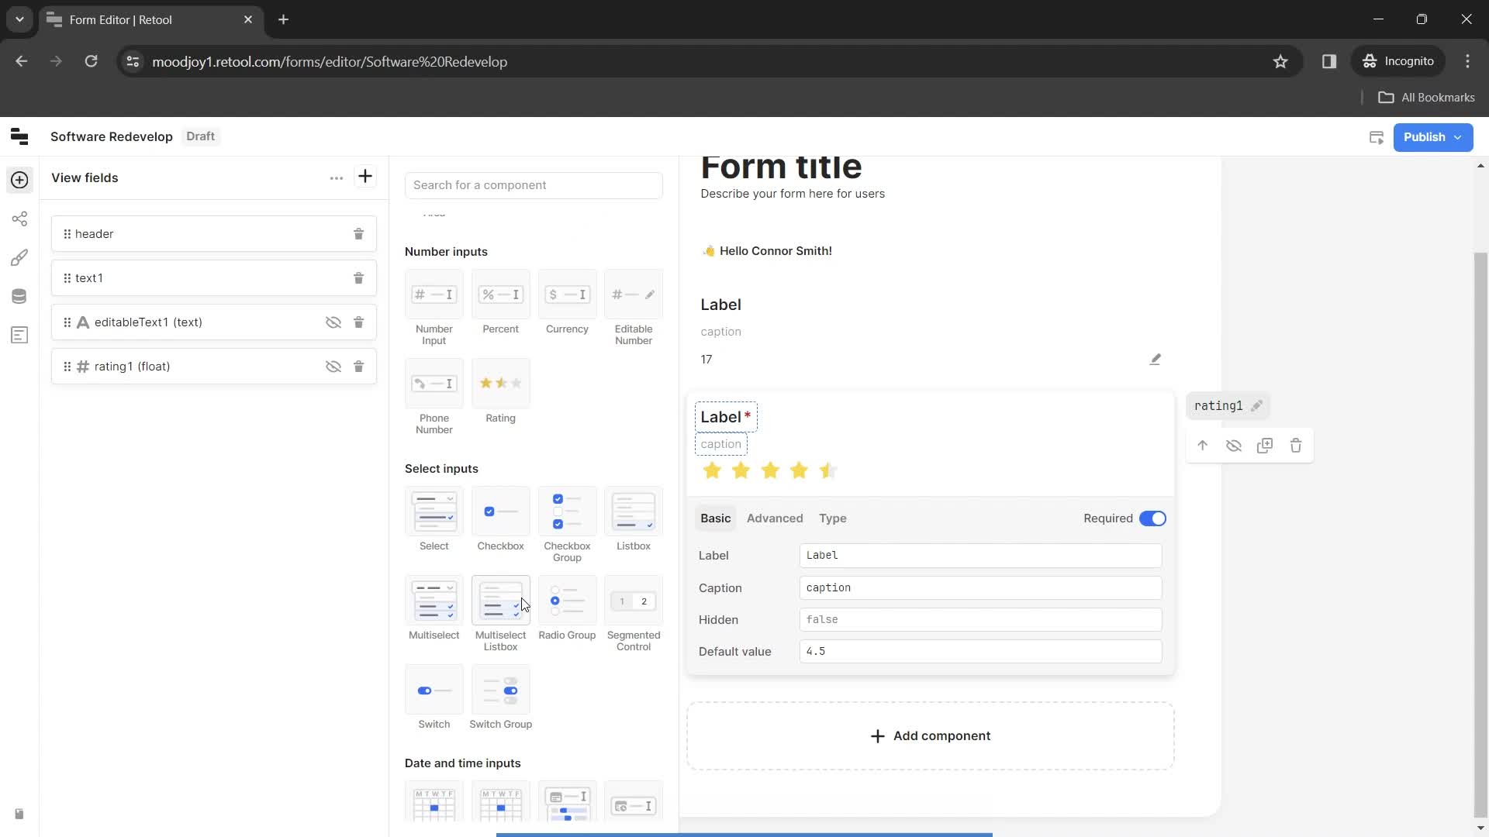
Task: Open the add new field menu with plus icon
Action: coord(365,176)
